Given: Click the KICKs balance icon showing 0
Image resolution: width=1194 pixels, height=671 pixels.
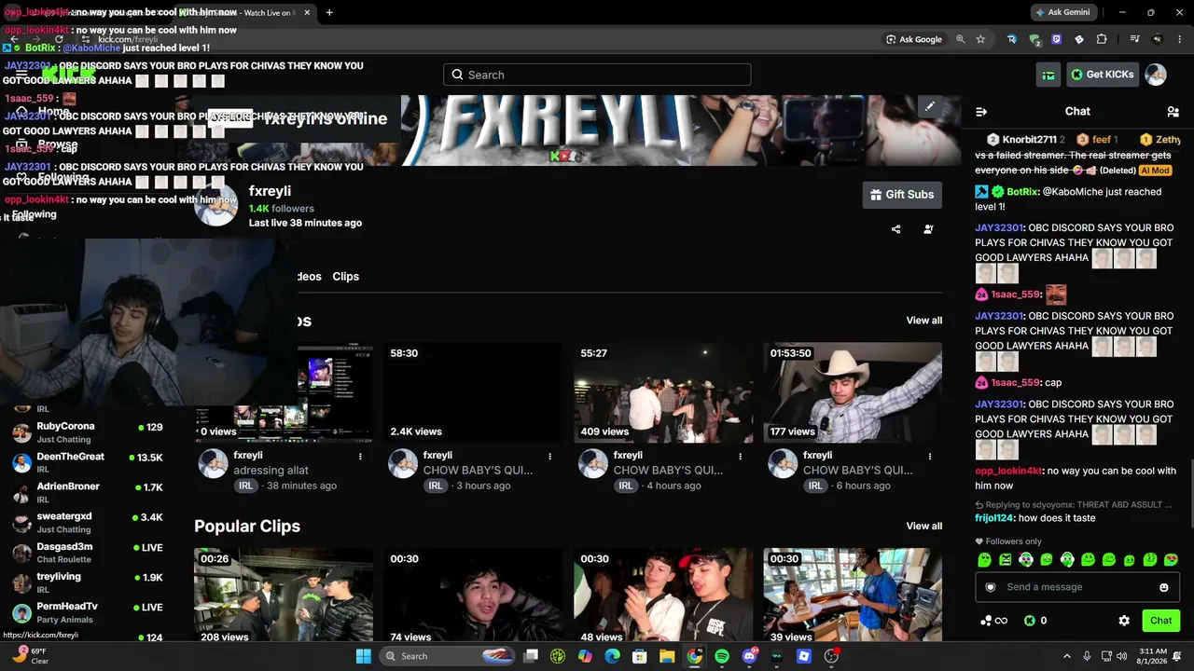Looking at the screenshot, I should click(1035, 621).
